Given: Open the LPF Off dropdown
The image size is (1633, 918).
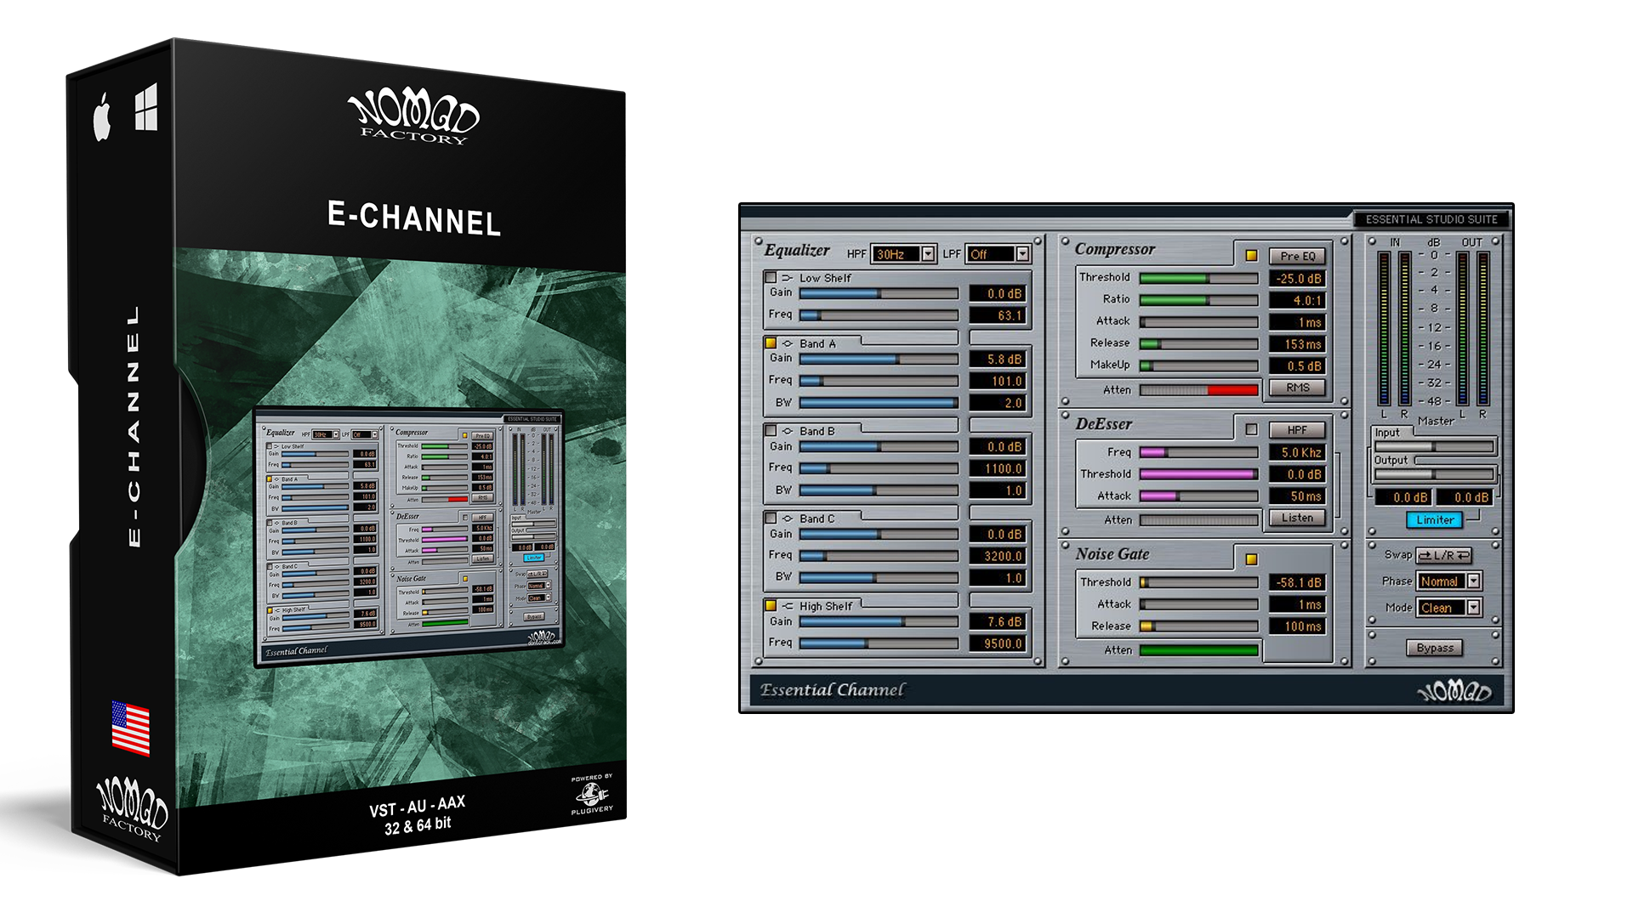Looking at the screenshot, I should (998, 254).
